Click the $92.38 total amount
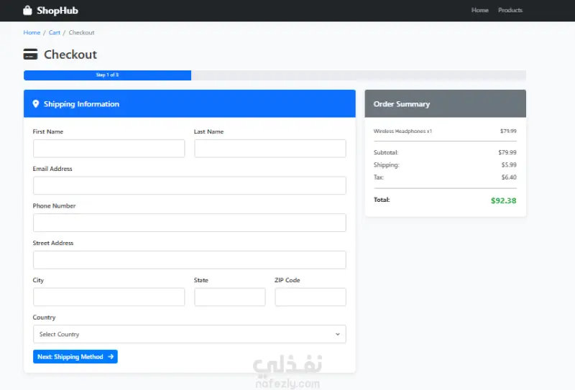This screenshot has width=575, height=390. click(x=504, y=200)
